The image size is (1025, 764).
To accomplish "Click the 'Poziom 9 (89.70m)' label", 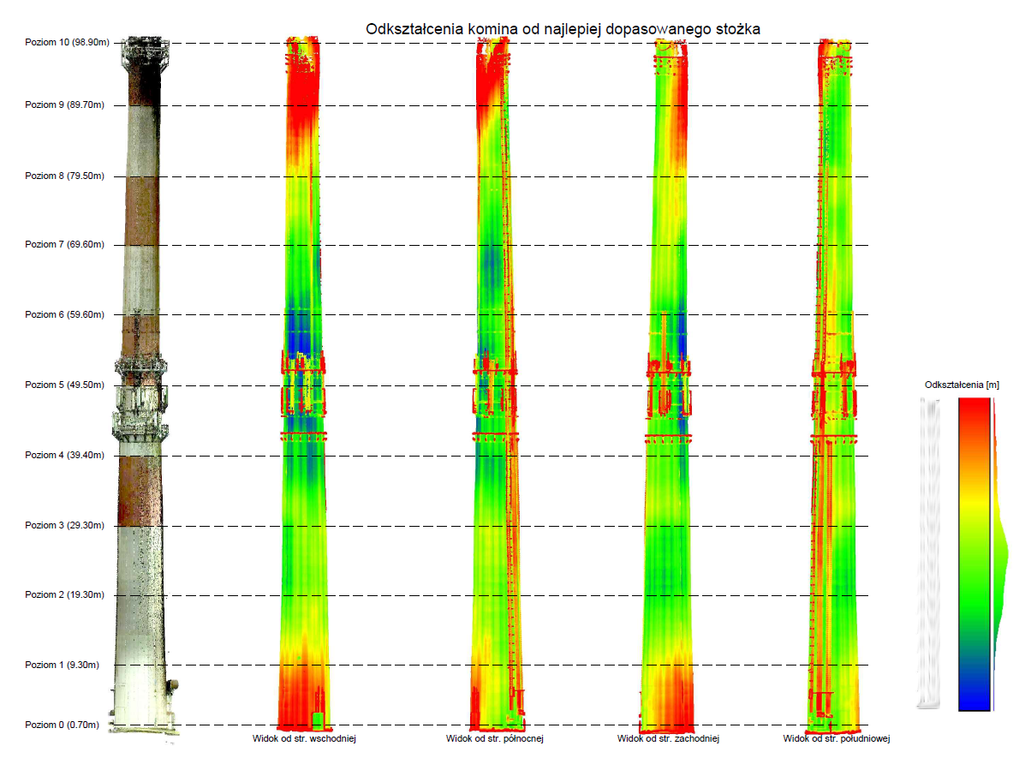I will [65, 105].
